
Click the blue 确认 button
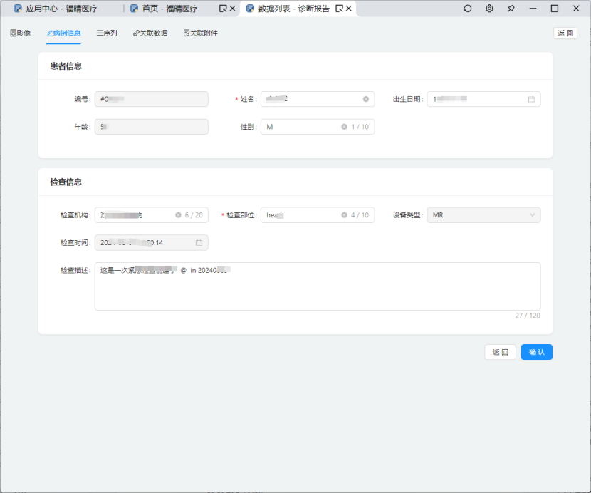[536, 352]
